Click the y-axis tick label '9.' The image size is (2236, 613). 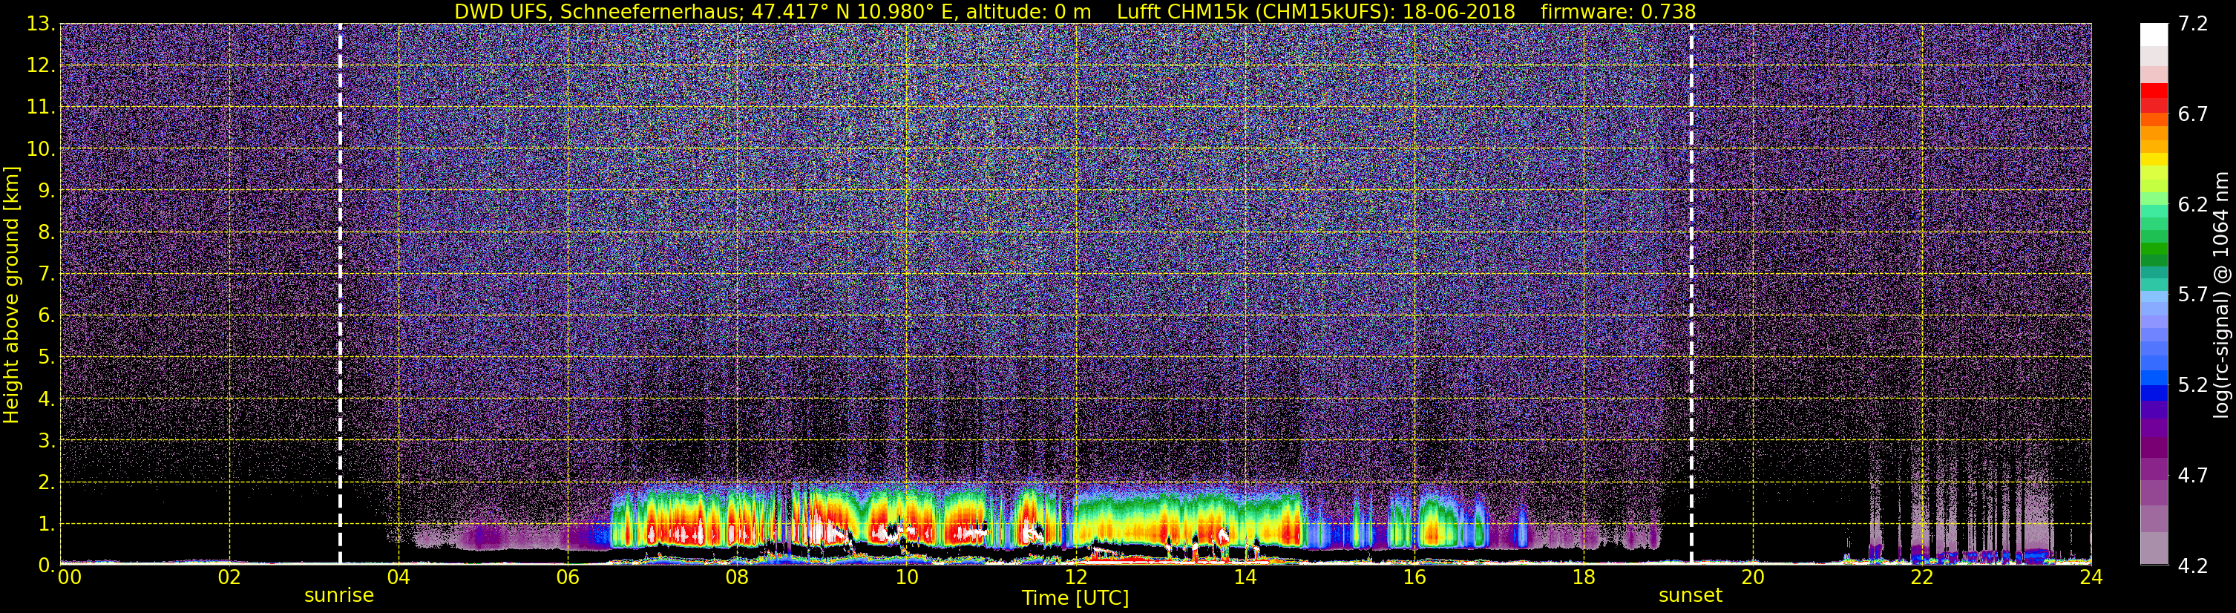[x=46, y=191]
